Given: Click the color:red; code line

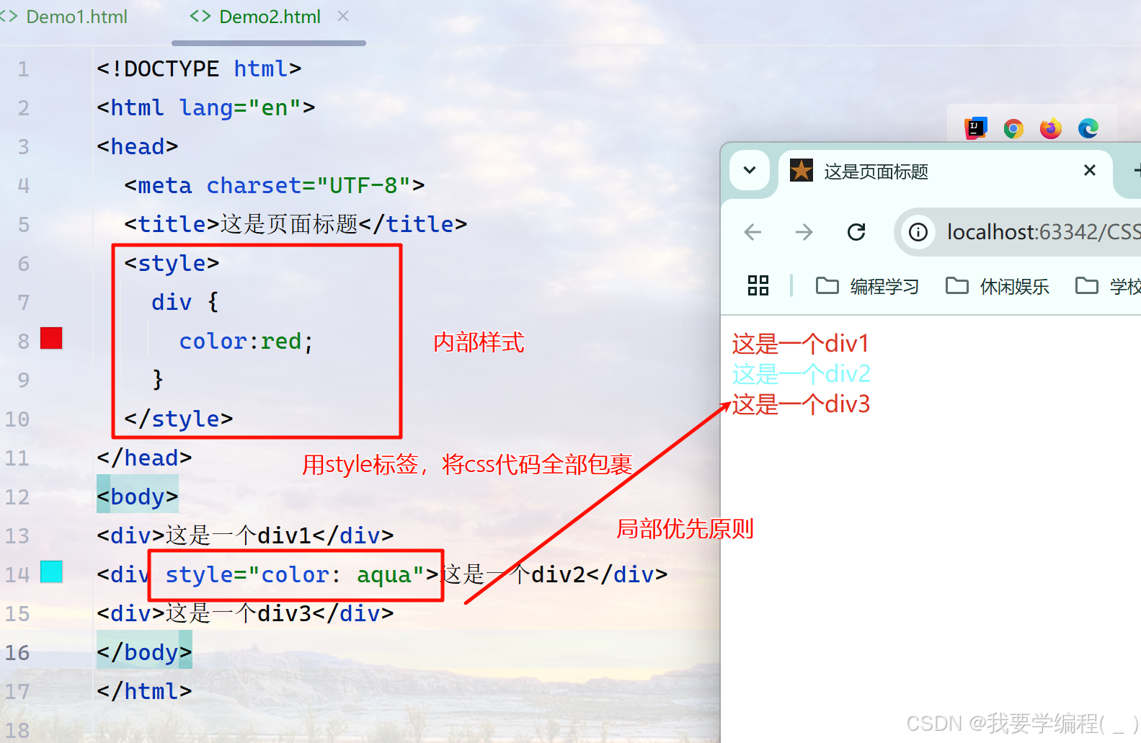Looking at the screenshot, I should coord(247,342).
